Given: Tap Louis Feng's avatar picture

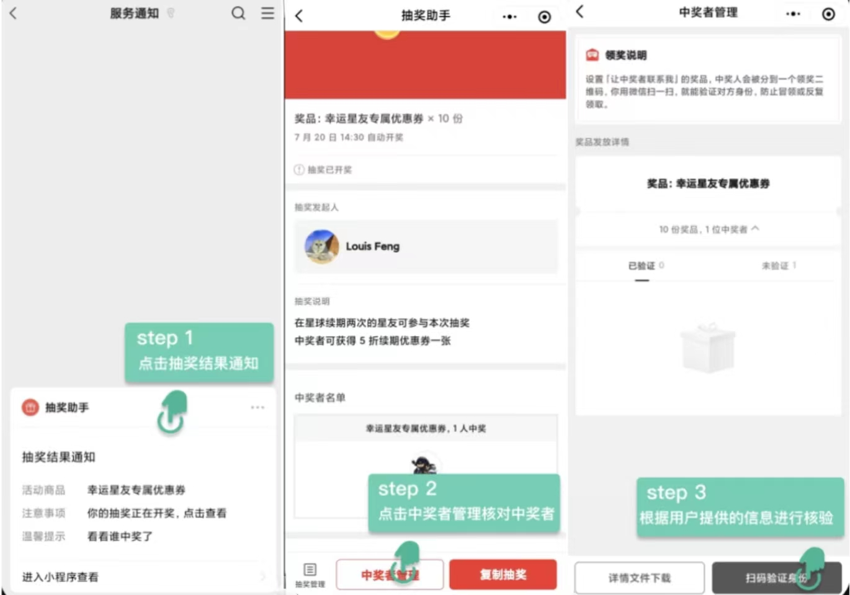Looking at the screenshot, I should 321,247.
